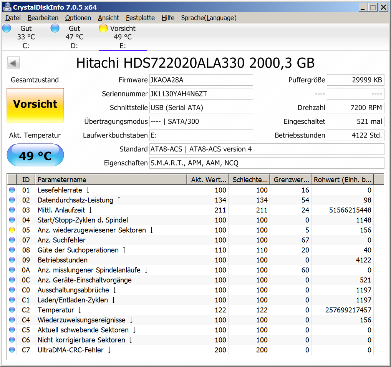
Task: Click the blue status orb for drive C:
Action: click(x=7, y=28)
